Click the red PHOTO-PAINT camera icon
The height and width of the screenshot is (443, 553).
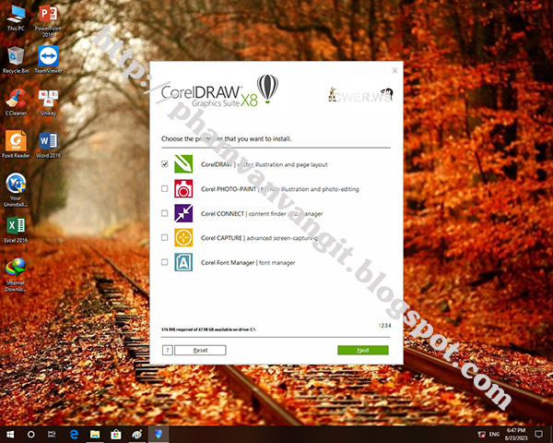coord(183,188)
